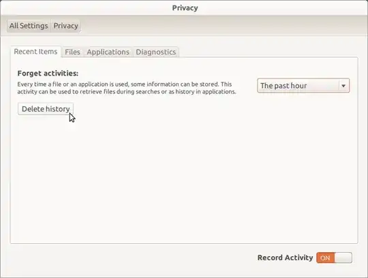The width and height of the screenshot is (368, 278).
Task: Click the 'This' word ending the first description line
Action: tap(226, 84)
